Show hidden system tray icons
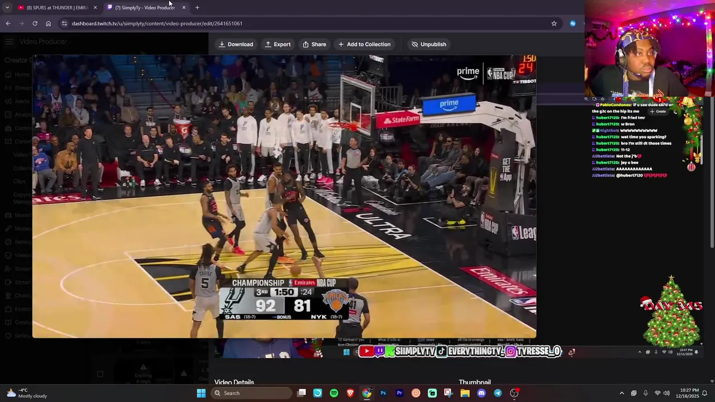This screenshot has width=715, height=402. click(622, 393)
